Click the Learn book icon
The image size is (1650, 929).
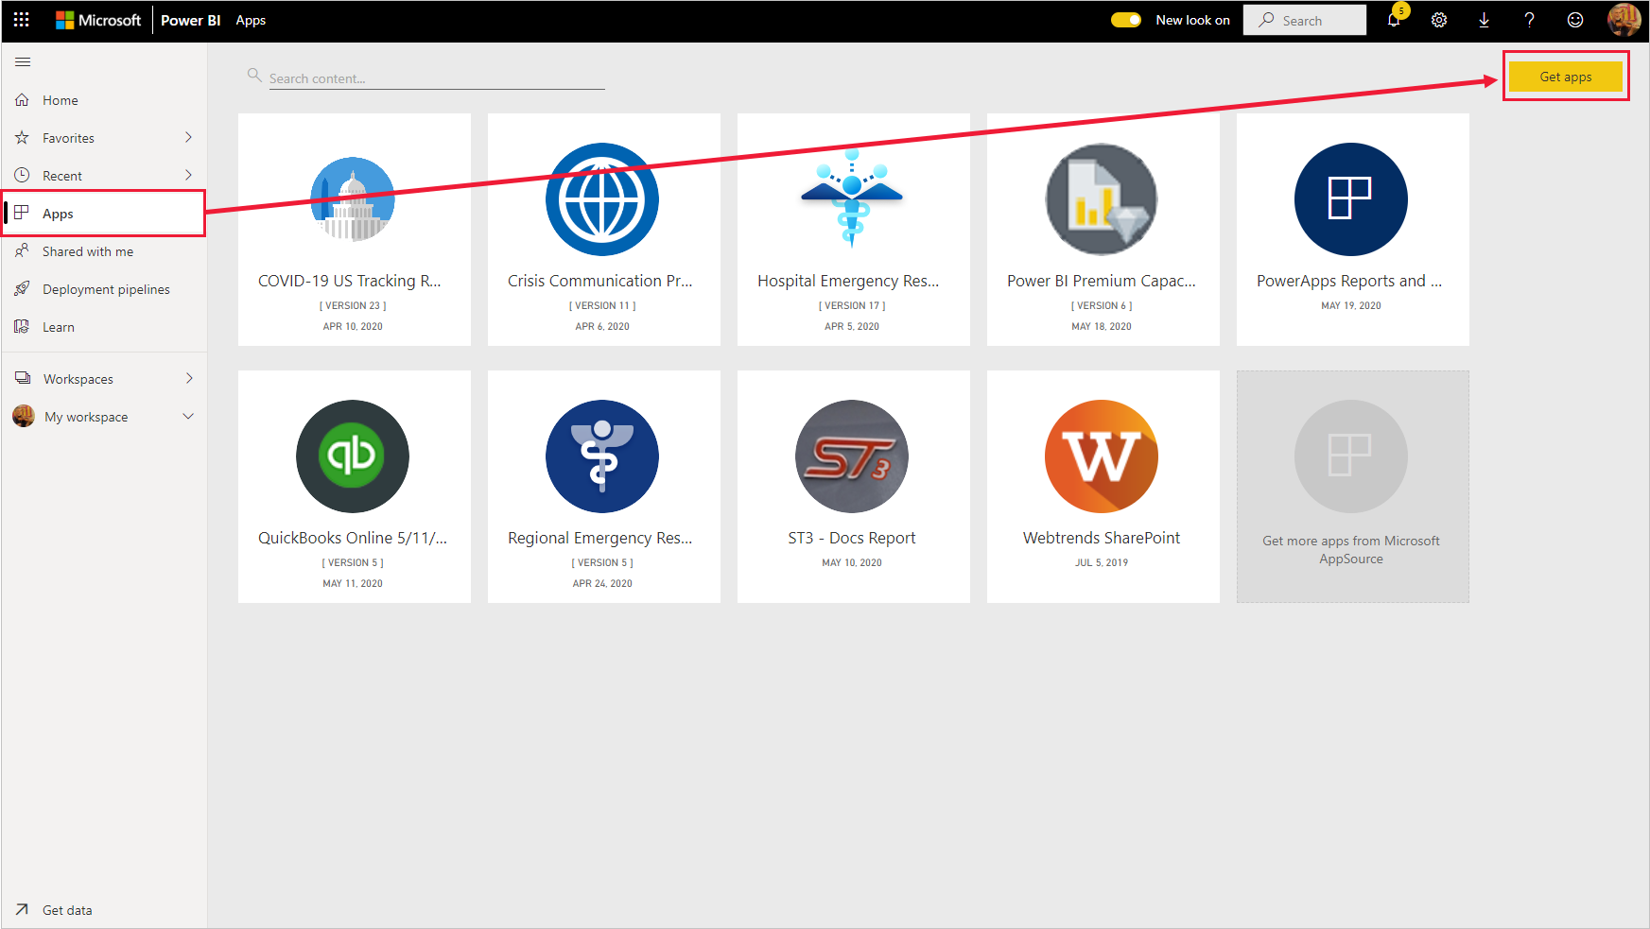point(23,326)
